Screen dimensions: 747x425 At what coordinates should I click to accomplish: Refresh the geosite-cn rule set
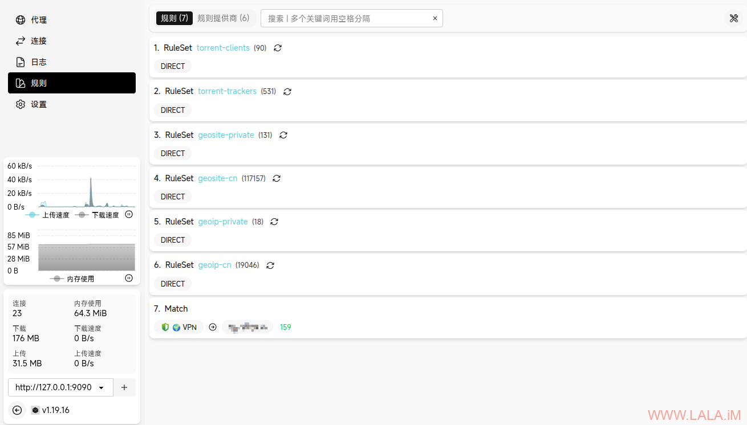point(277,178)
